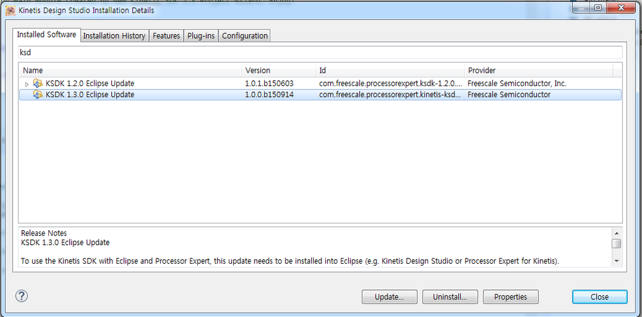The width and height of the screenshot is (642, 317).
Task: Click the KSDK 1.2.0 Eclipse Update package icon
Action: coord(38,84)
